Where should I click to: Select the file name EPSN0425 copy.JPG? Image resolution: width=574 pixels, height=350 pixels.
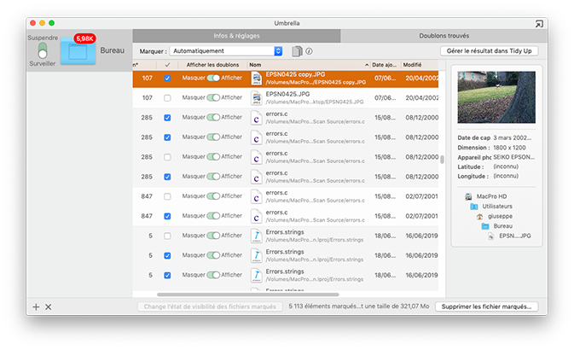tap(295, 74)
